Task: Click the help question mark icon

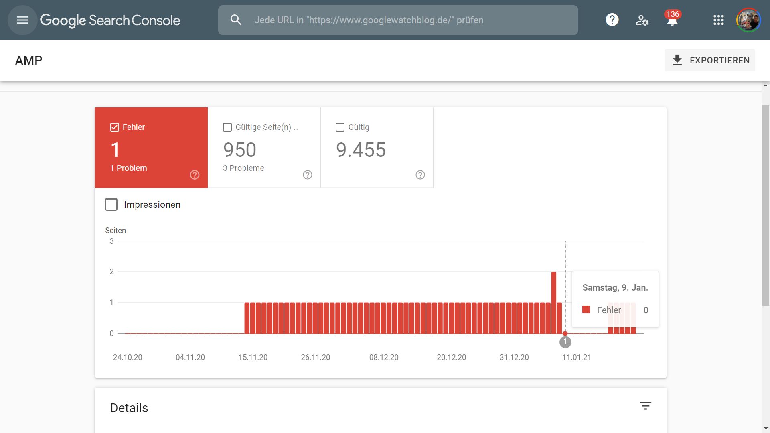Action: [612, 20]
